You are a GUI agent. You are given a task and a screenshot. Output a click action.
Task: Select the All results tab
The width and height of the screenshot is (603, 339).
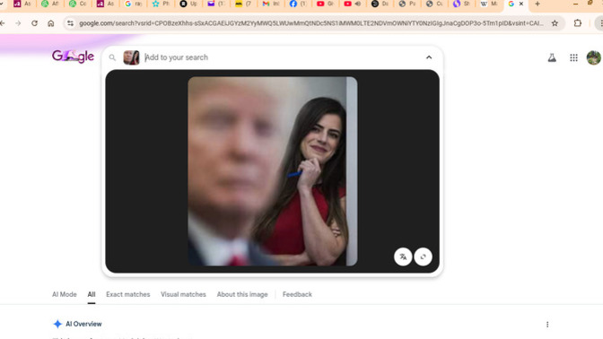pyautogui.click(x=92, y=294)
